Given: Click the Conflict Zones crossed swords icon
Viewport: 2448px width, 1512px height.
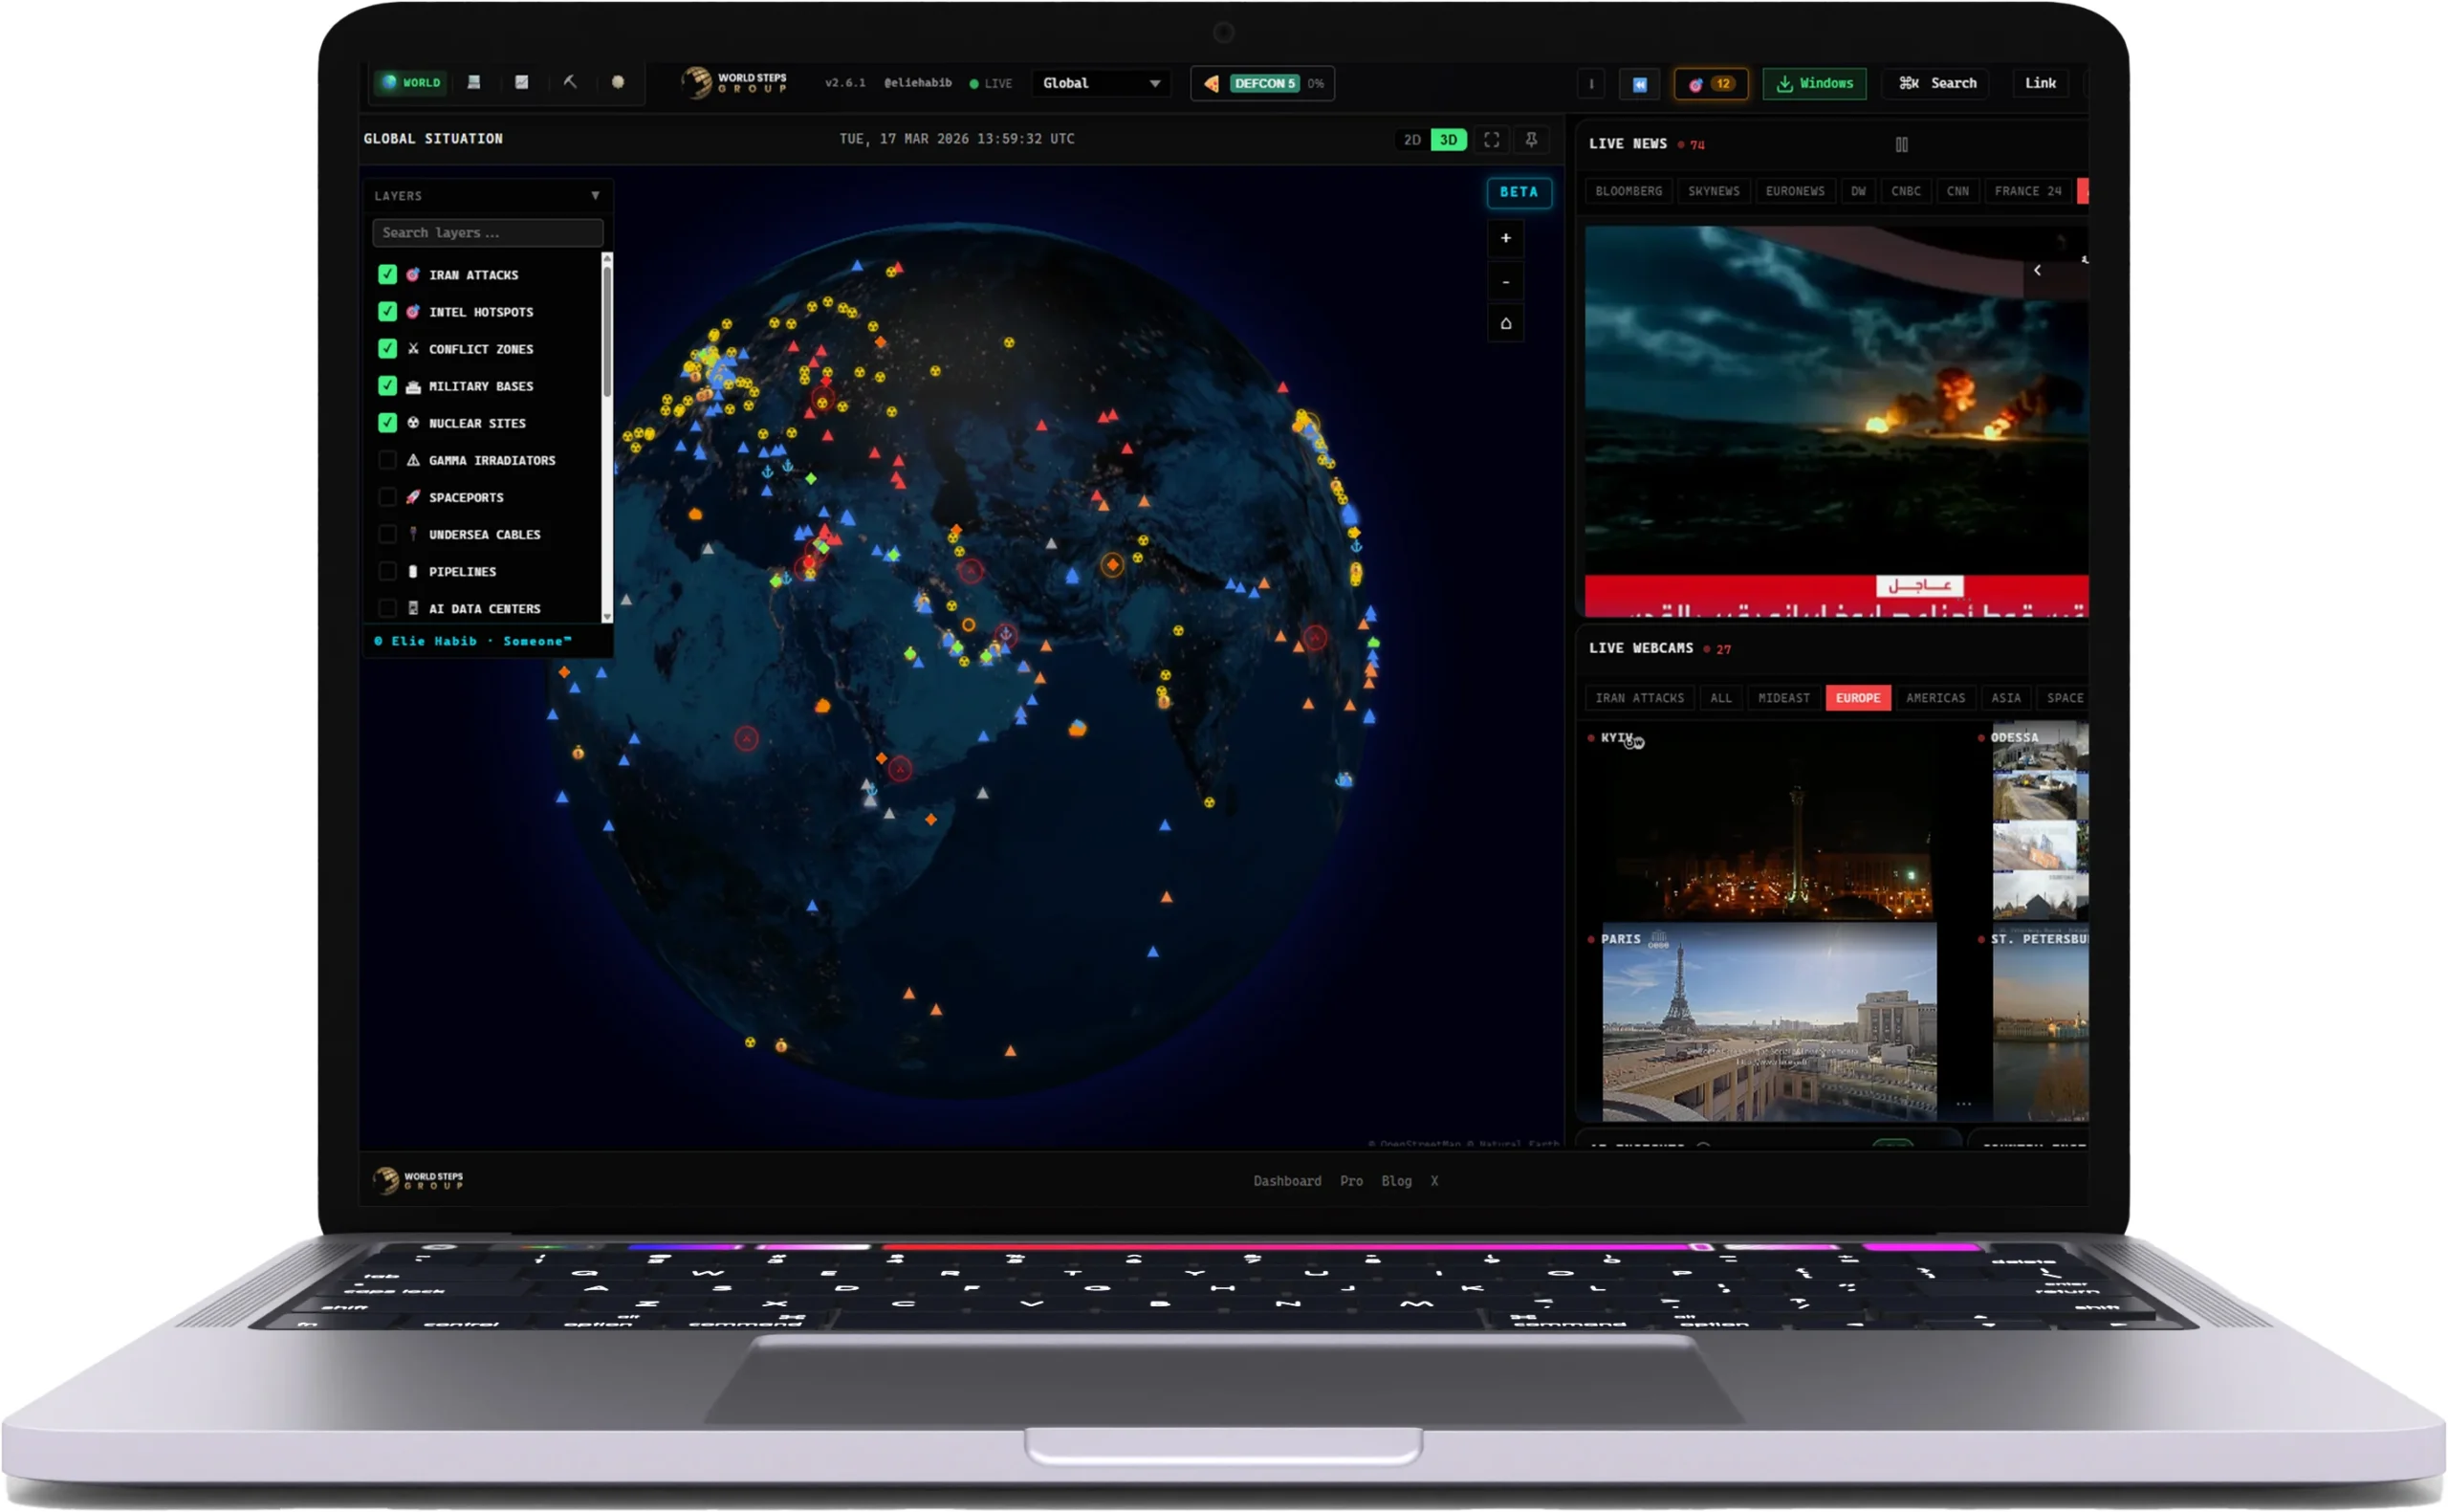Looking at the screenshot, I should [x=413, y=349].
